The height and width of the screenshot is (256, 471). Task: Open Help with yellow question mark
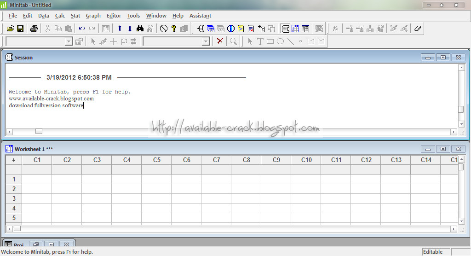tap(173, 29)
